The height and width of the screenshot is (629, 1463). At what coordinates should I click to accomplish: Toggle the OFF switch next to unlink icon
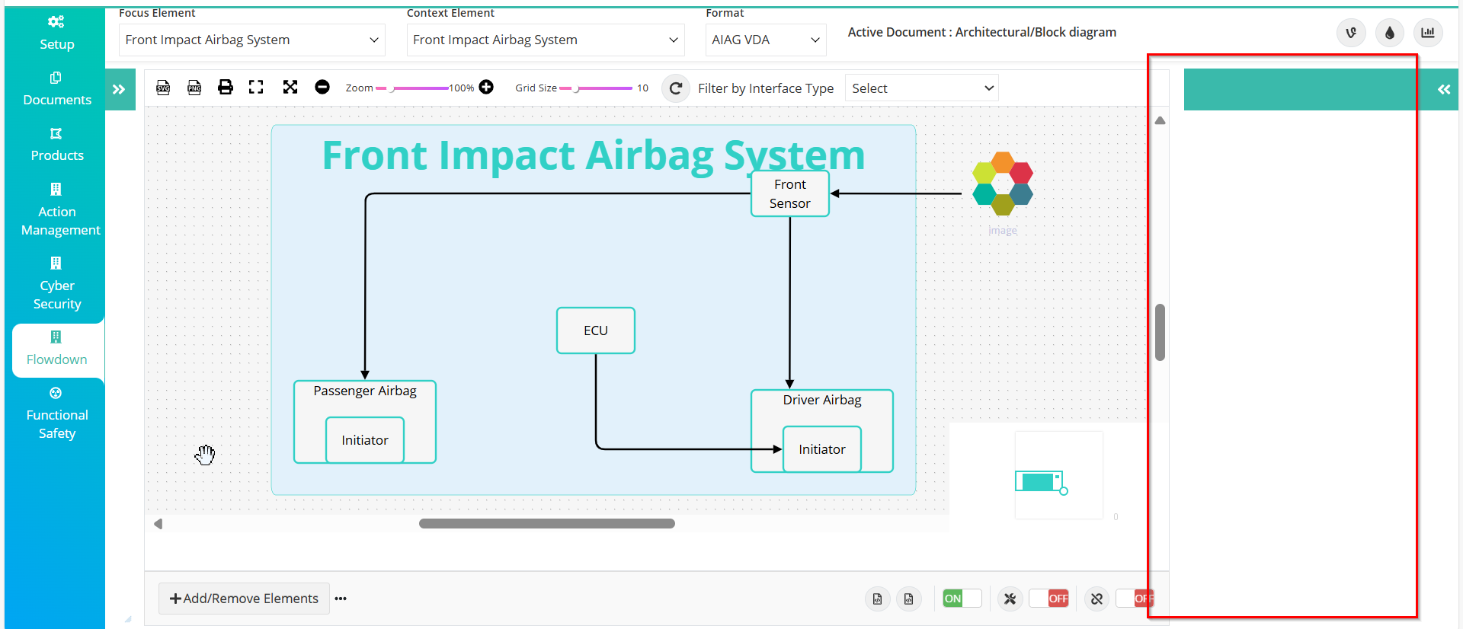point(1135,599)
